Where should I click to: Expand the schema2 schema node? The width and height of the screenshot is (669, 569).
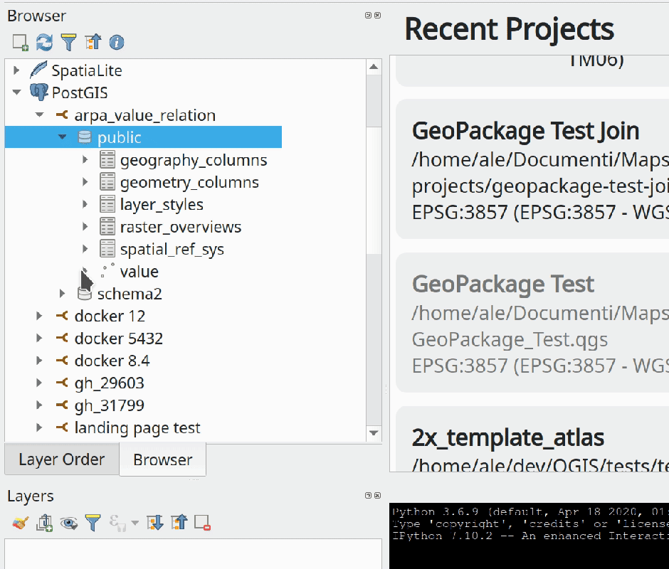tap(63, 294)
